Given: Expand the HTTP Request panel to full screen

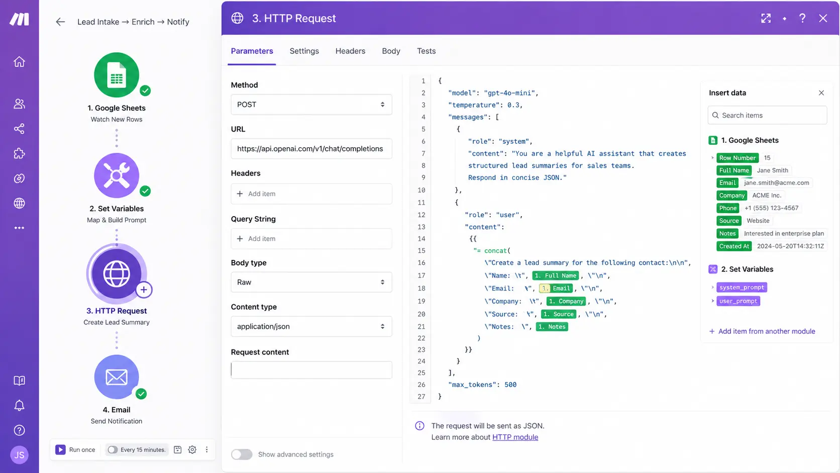Looking at the screenshot, I should coord(766,19).
